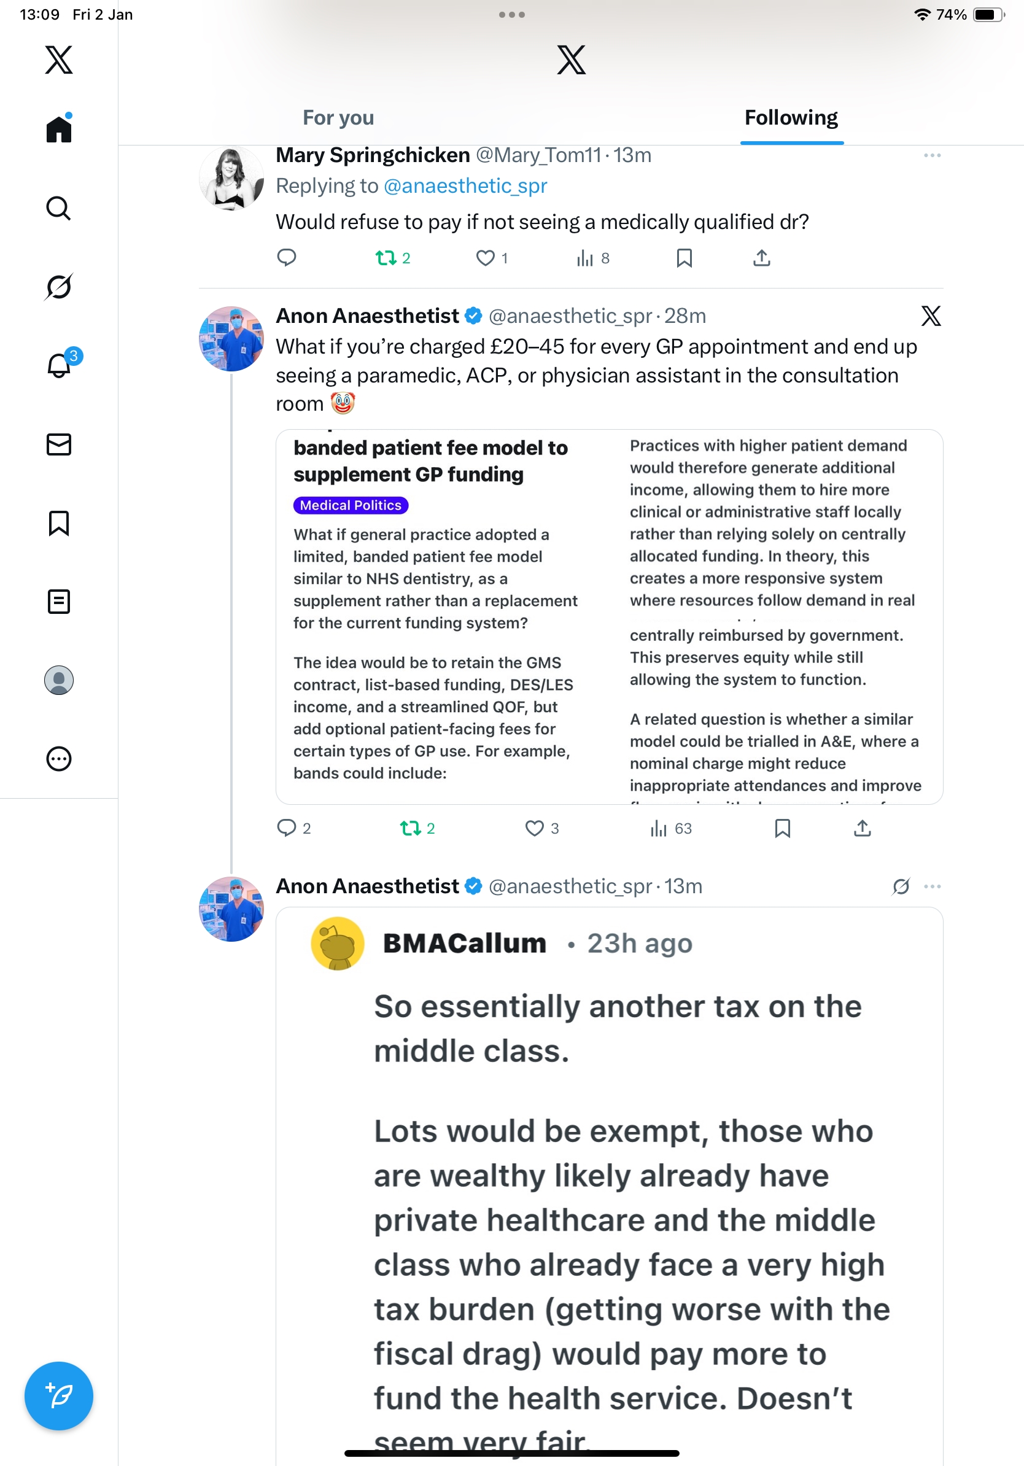Switch to the For you tab
This screenshot has height=1466, width=1024.
338,118
